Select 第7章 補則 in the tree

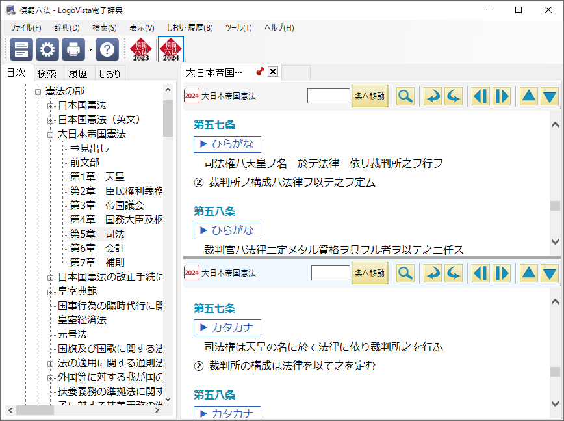97,262
